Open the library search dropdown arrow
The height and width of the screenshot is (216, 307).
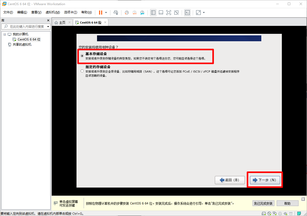[48, 27]
